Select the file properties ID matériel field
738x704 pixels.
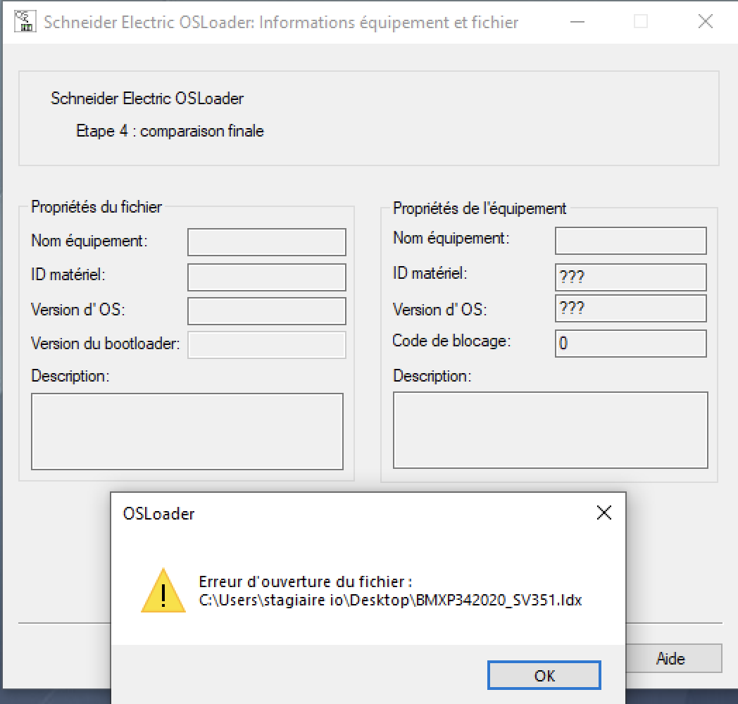266,277
